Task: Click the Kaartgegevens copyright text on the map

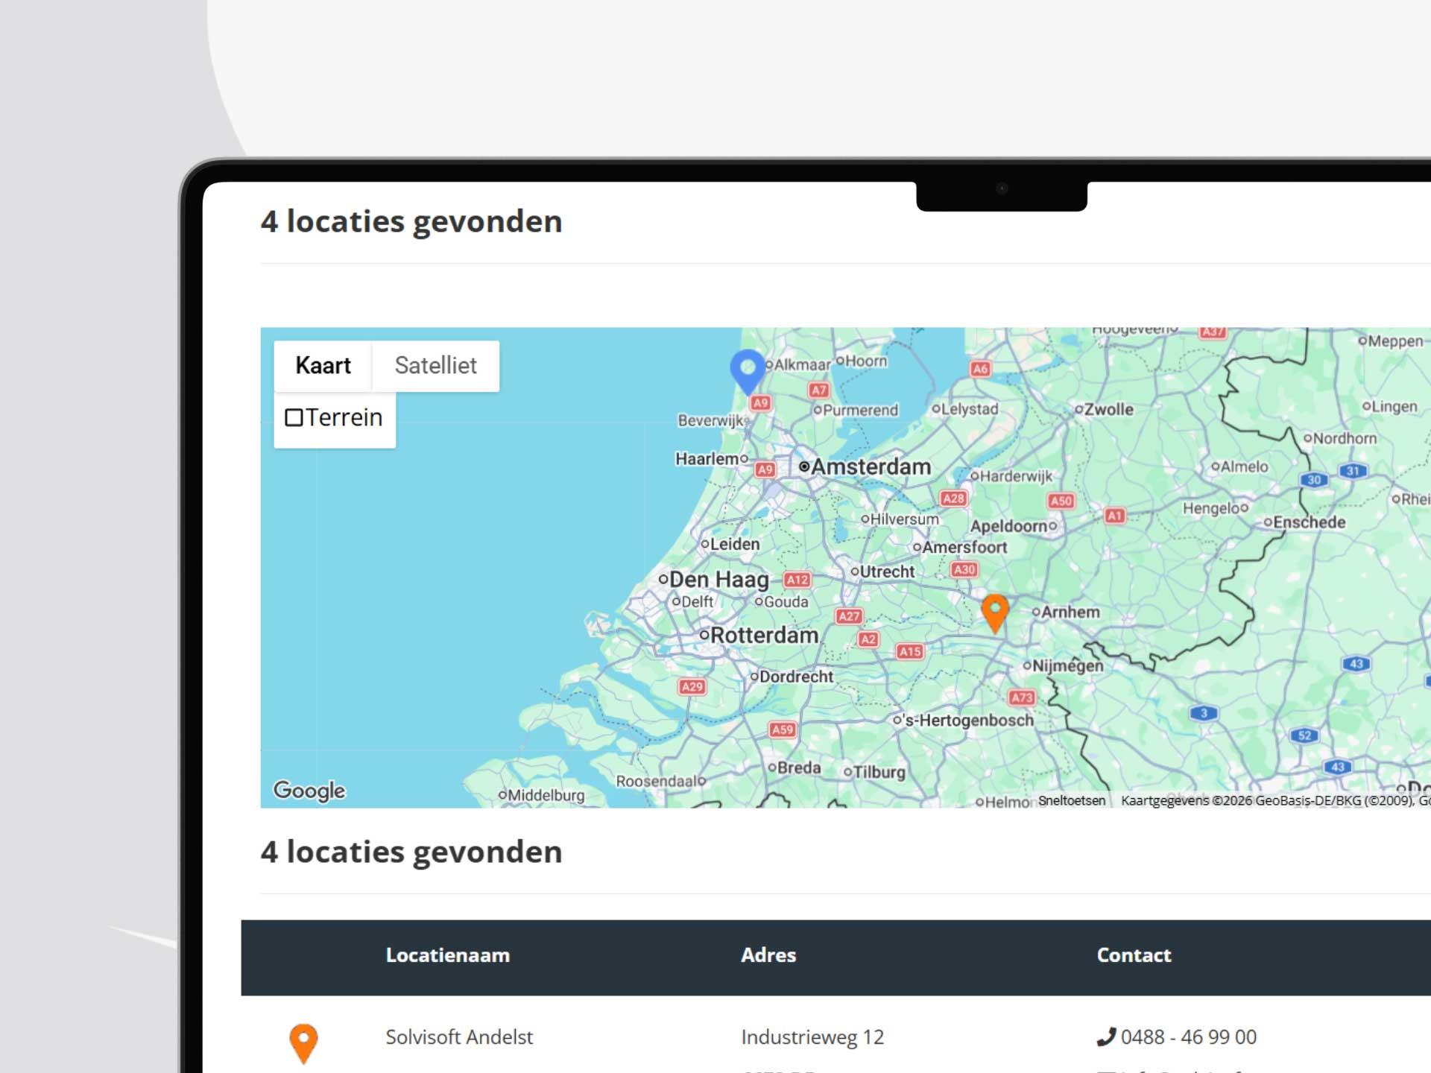Action: (x=1274, y=800)
